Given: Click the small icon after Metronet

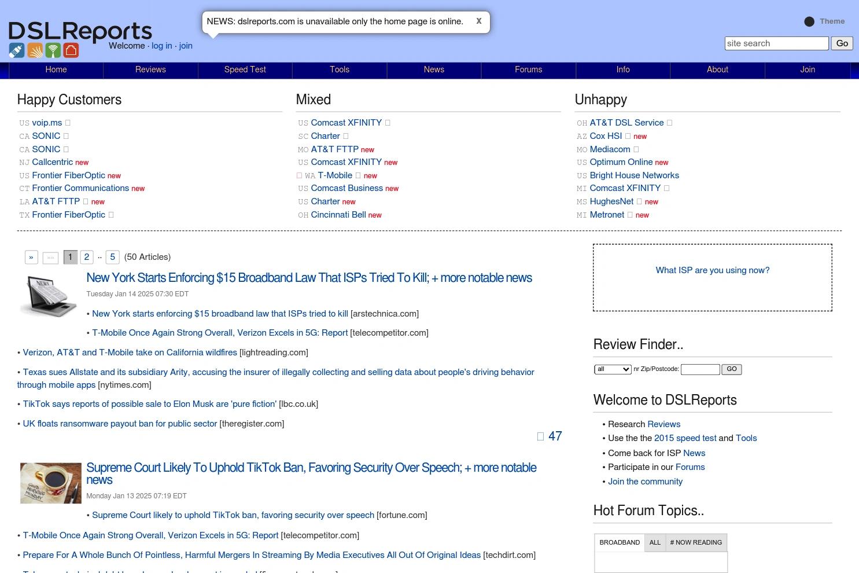Looking at the screenshot, I should [630, 215].
